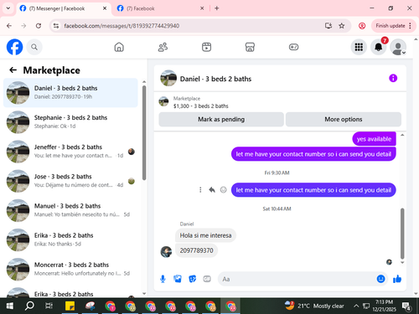Open Chrome profile icon
419x314 pixels.
point(362,26)
